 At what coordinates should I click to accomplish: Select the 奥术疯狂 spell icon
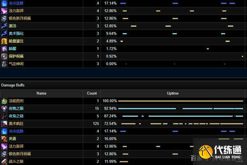tap(4, 123)
